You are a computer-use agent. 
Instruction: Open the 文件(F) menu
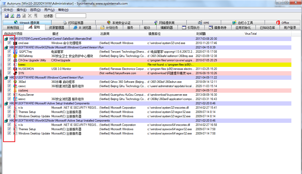click(x=8, y=10)
